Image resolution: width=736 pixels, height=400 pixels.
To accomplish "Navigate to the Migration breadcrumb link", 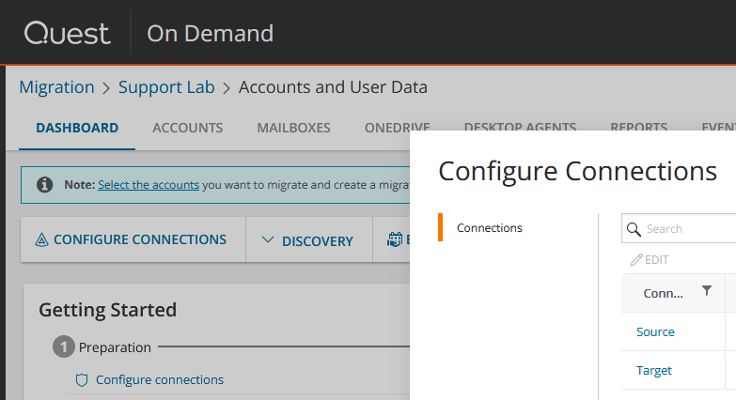I will coord(57,87).
